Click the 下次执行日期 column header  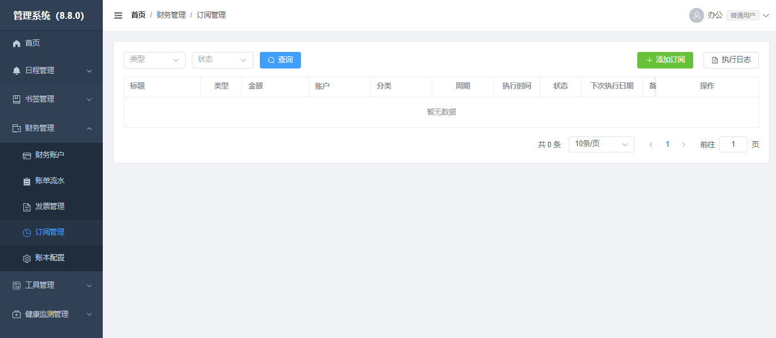[612, 86]
